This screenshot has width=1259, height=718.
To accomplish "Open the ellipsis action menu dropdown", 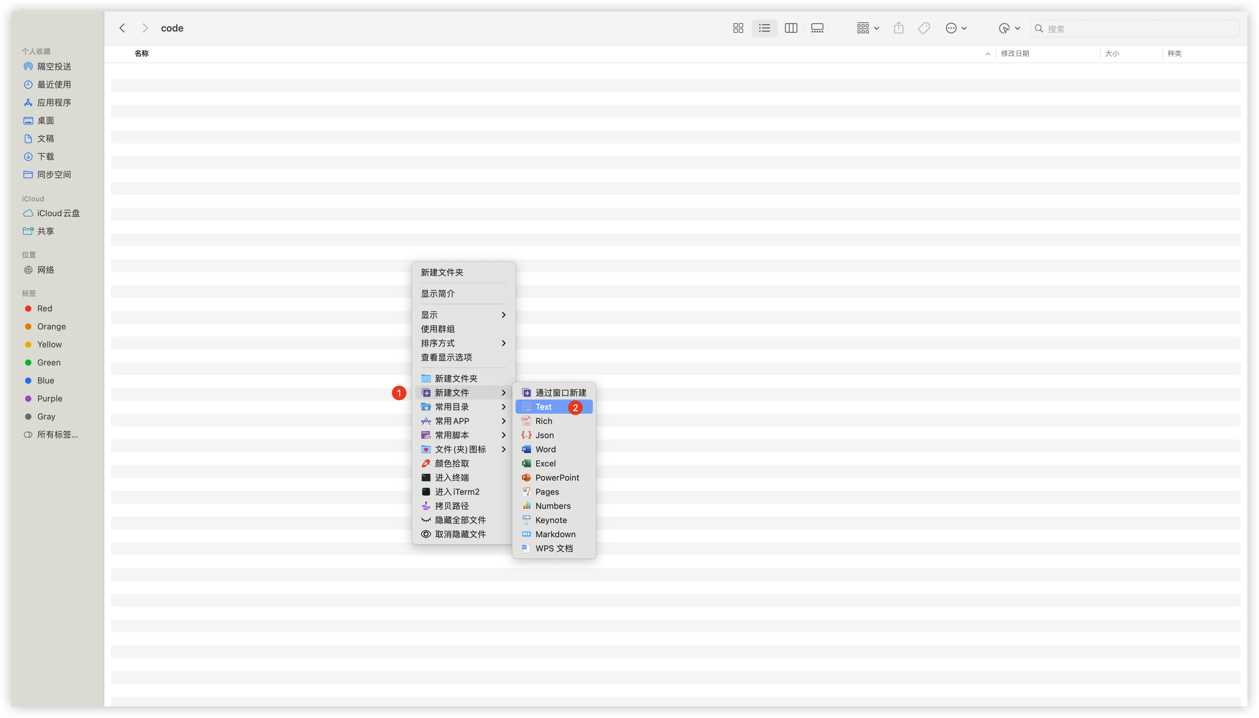I will pyautogui.click(x=956, y=28).
